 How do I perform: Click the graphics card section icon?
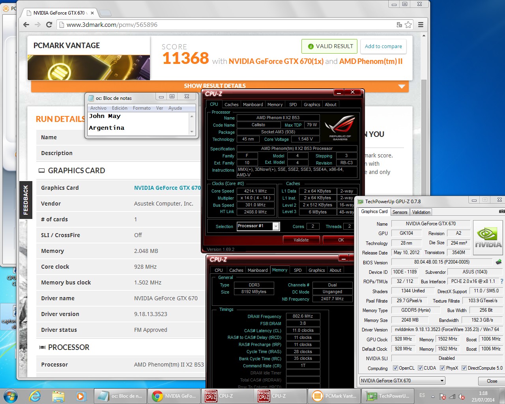point(41,171)
